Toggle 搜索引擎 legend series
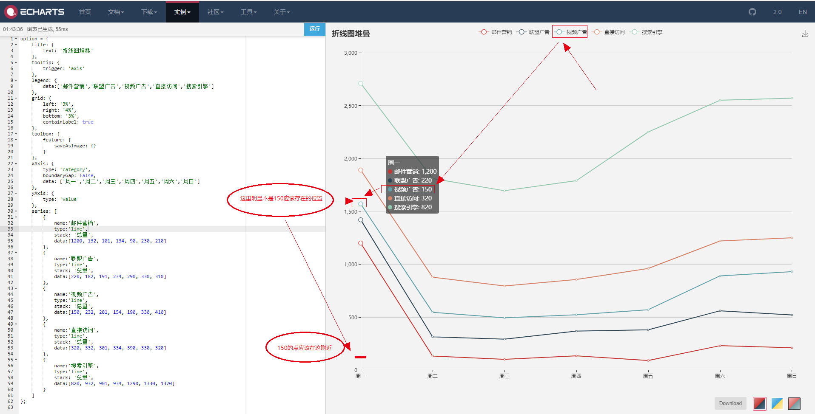Image resolution: width=815 pixels, height=414 pixels. pos(646,32)
